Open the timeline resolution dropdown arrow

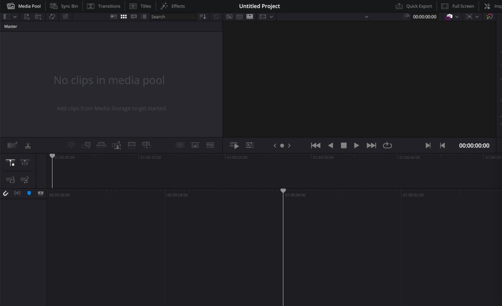271,17
